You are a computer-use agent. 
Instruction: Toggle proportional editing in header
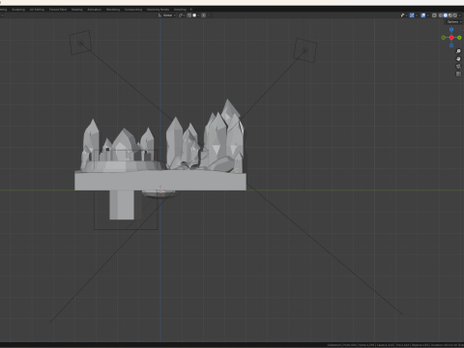click(204, 15)
